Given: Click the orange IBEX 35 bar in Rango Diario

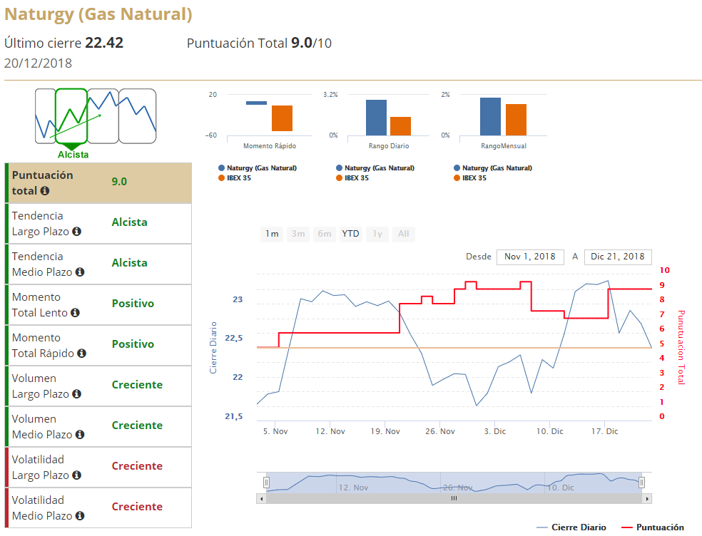Looking at the screenshot, I should 401,126.
